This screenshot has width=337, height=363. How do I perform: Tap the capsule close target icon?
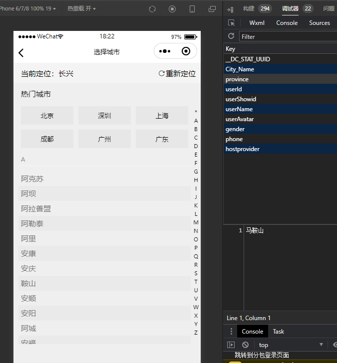[x=186, y=51]
